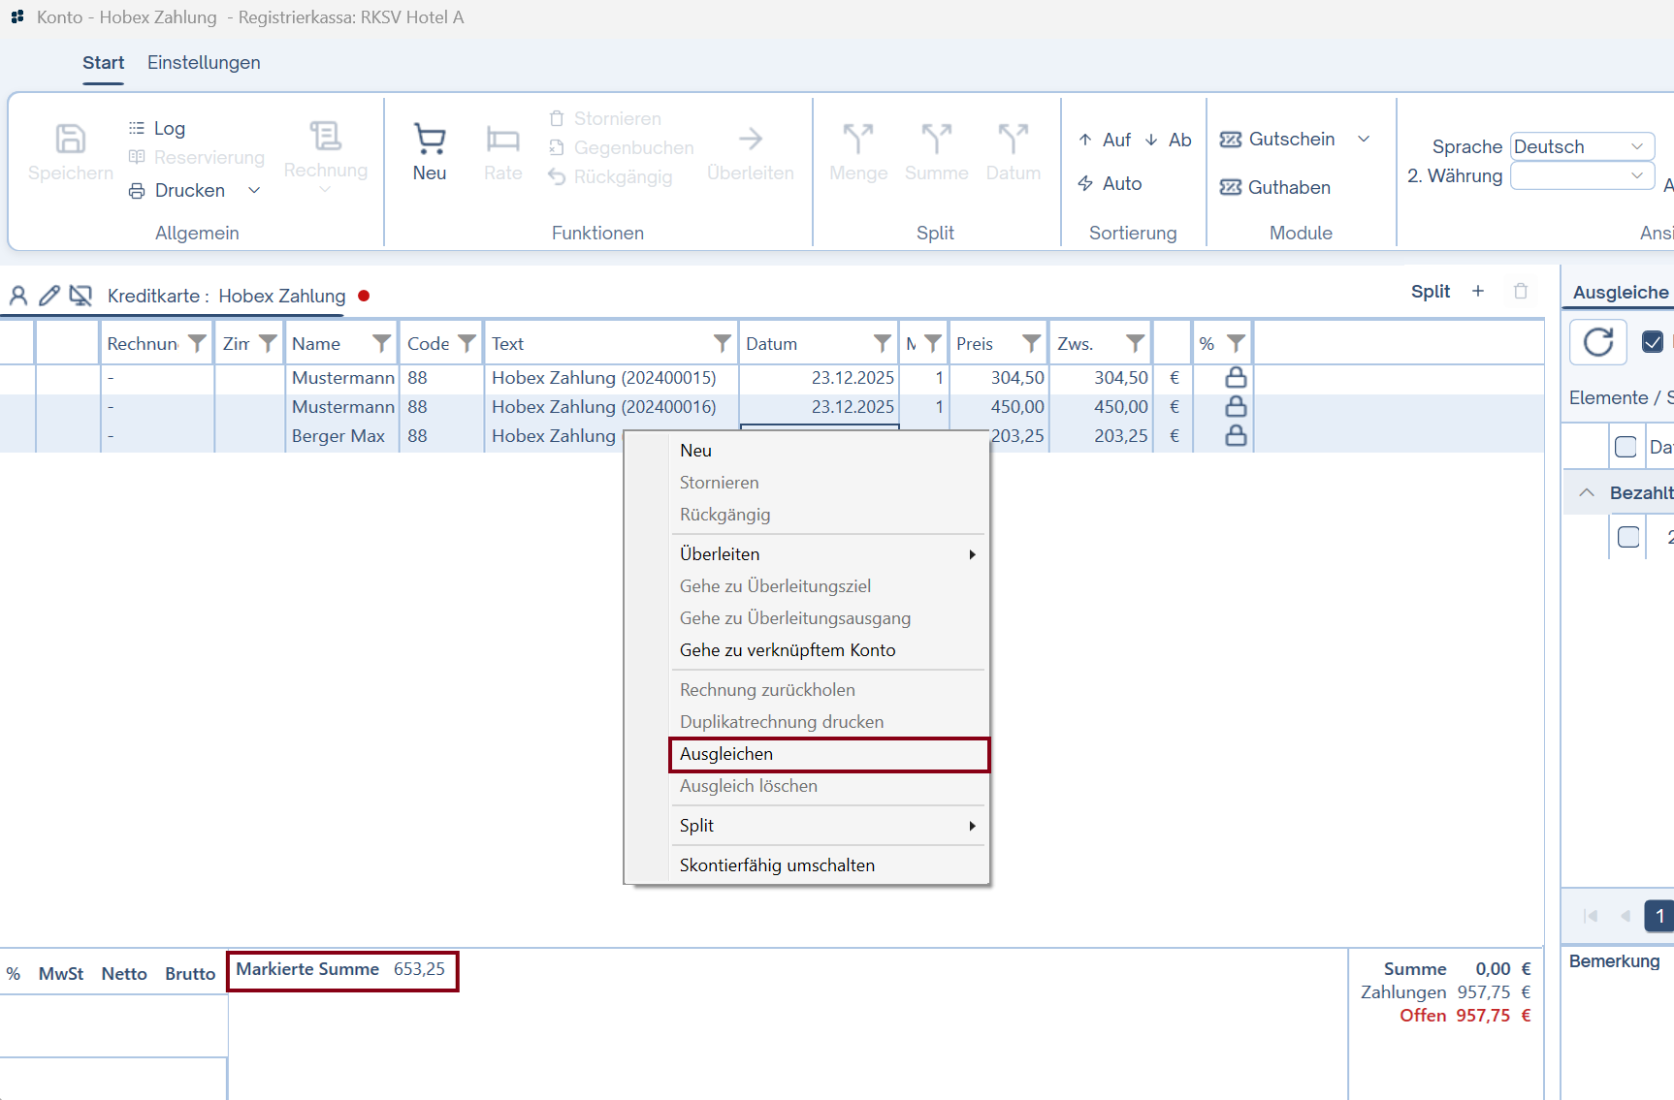Image resolution: width=1674 pixels, height=1100 pixels.
Task: Open the Sprache Deutsch dropdown
Action: 1582,146
